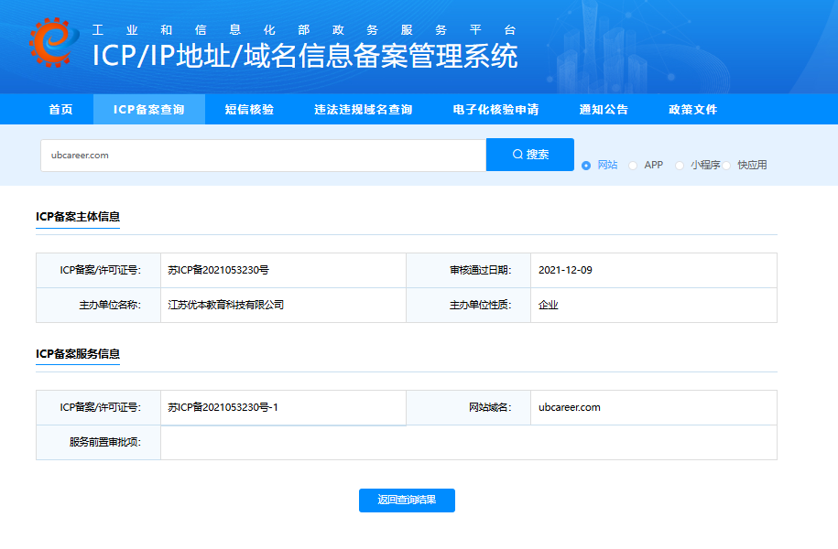Click the 网站域名 label cell

(469, 407)
